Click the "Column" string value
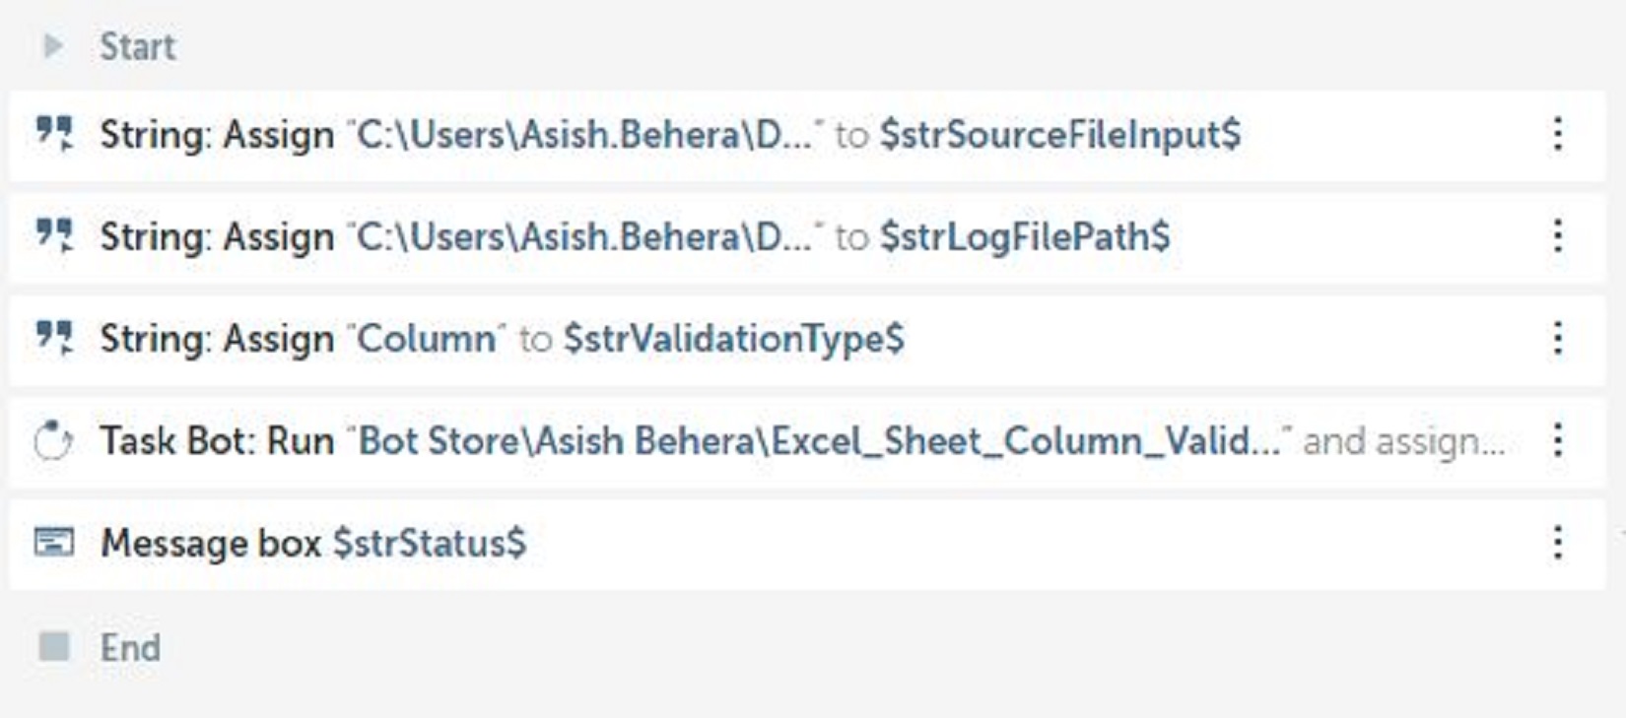Image resolution: width=1626 pixels, height=718 pixels. click(427, 339)
